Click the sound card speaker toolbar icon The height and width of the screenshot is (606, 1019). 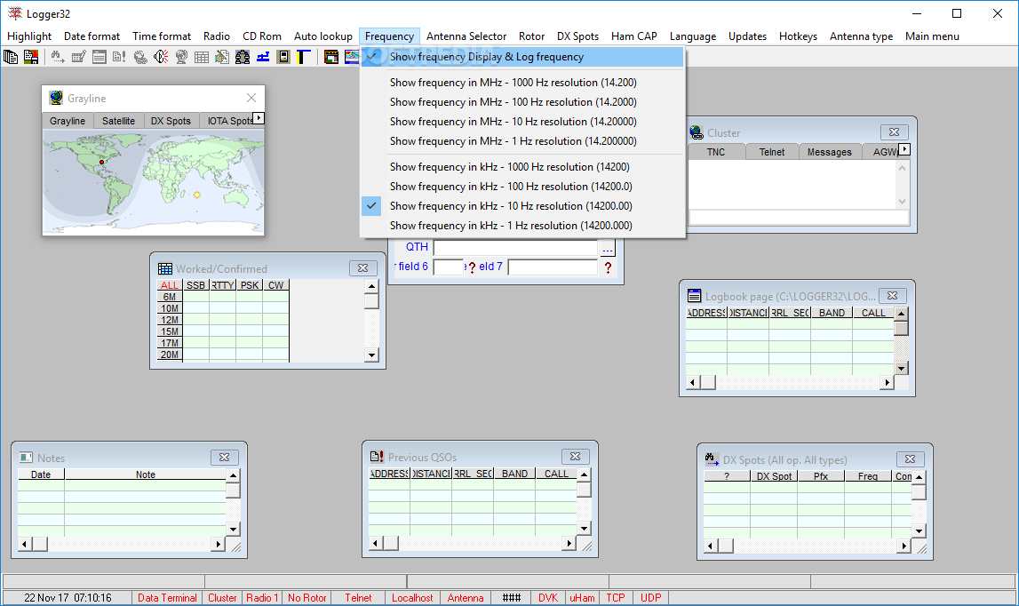click(x=161, y=57)
